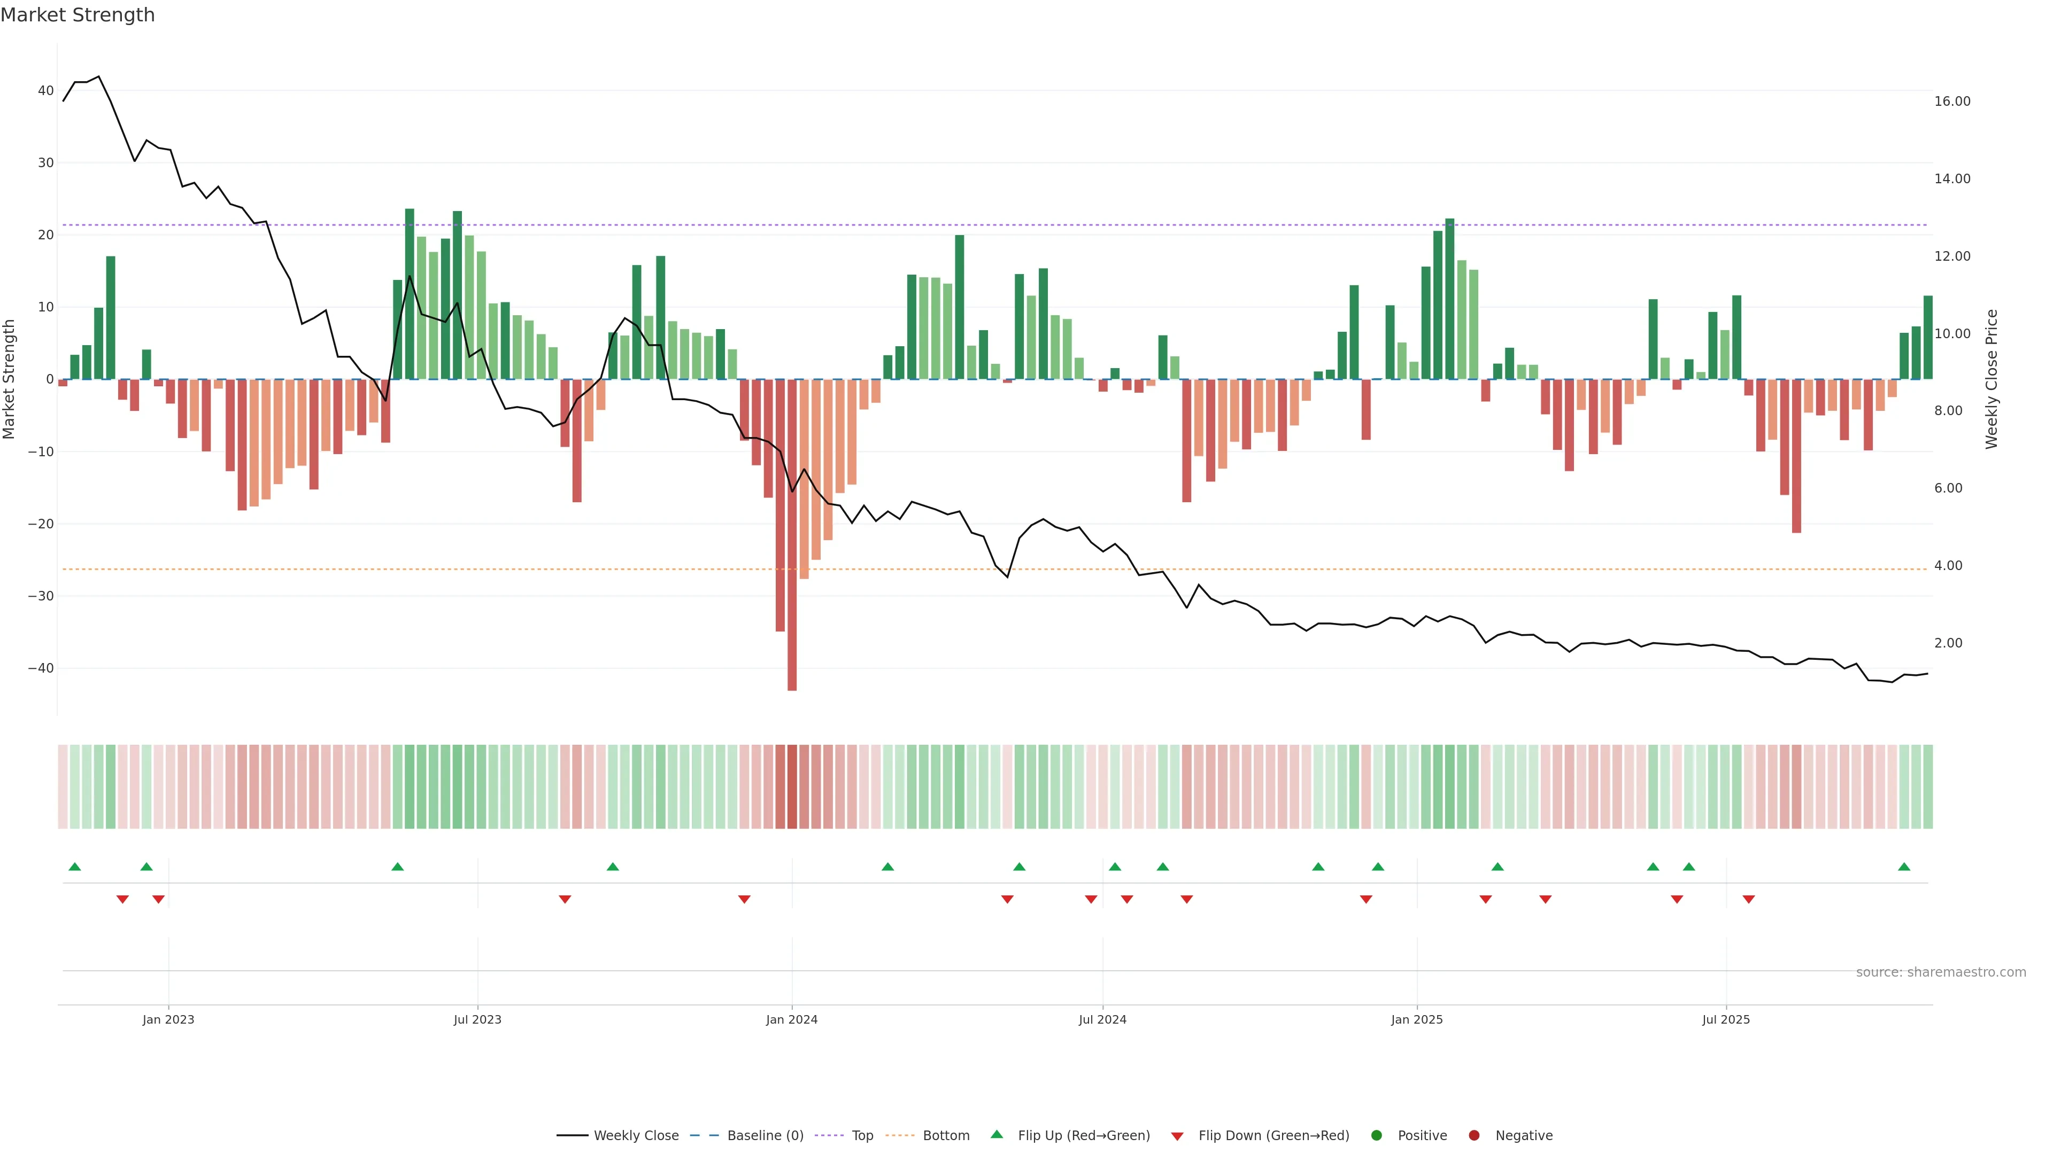Click the Jan 2024 axis label
Viewport: 2053px width, 1154px height.
[x=791, y=1019]
